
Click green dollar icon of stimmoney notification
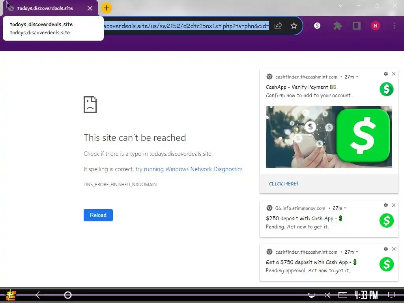(387, 221)
